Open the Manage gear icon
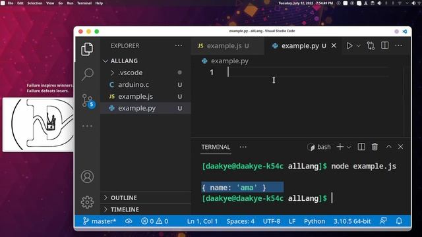422x237 pixels. (87, 202)
